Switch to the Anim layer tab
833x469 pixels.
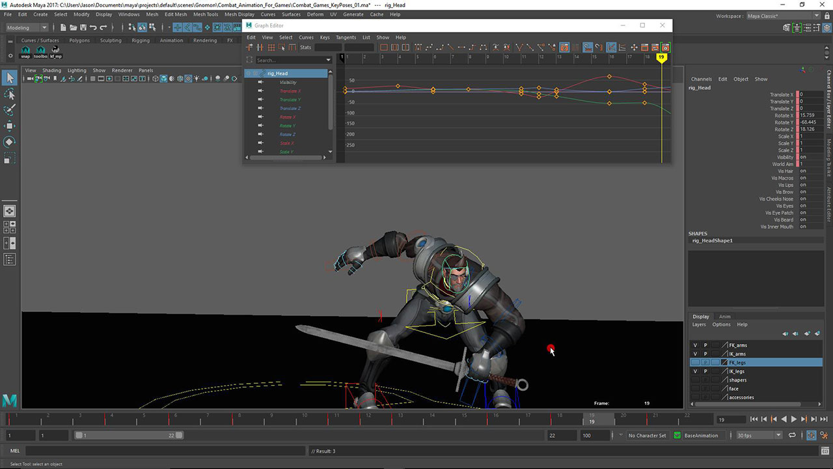(x=724, y=317)
